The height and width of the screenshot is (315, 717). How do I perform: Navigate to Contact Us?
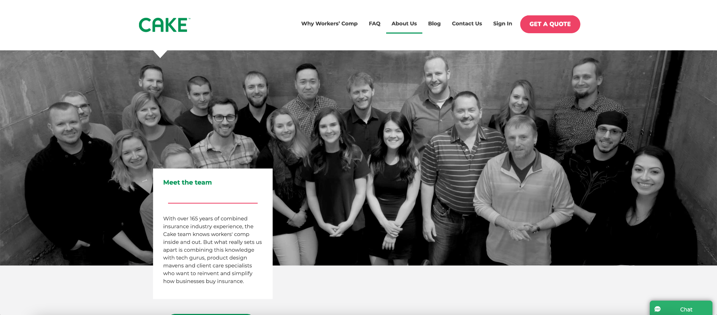(467, 23)
